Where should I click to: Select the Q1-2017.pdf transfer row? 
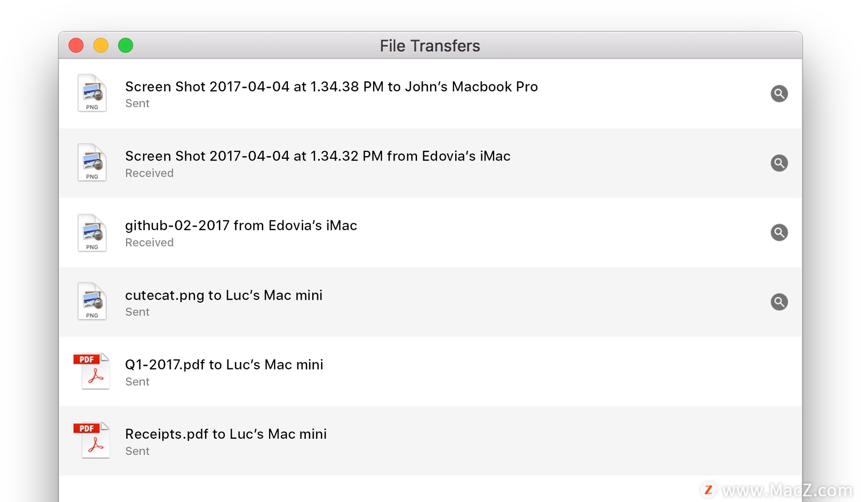430,371
